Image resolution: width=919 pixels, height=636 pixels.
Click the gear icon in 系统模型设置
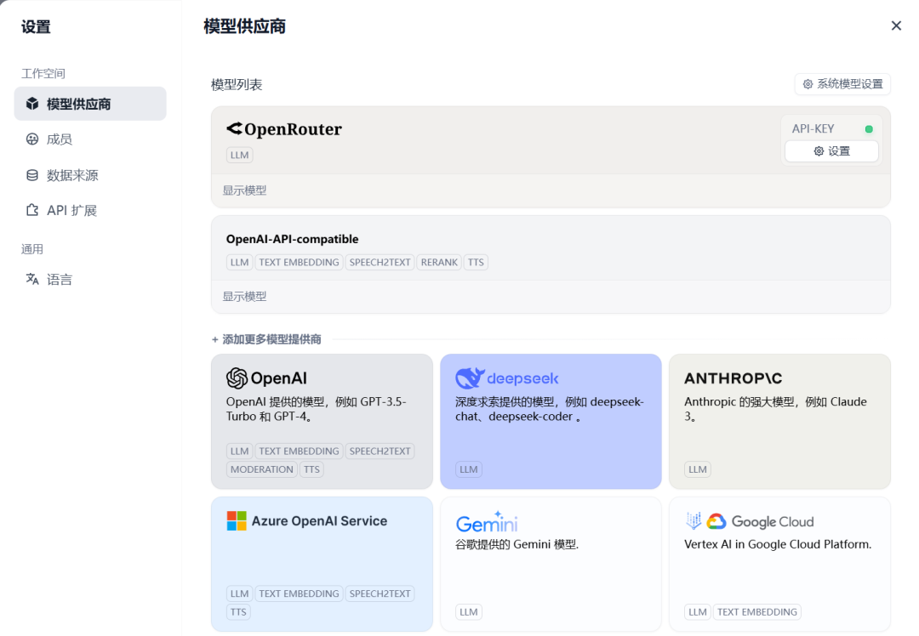[808, 84]
